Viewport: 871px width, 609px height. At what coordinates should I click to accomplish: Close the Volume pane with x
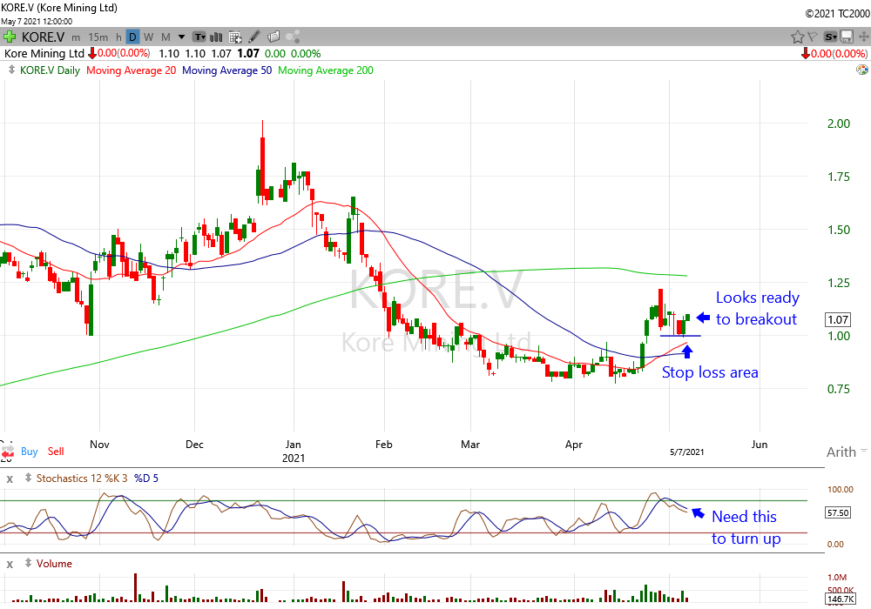(x=10, y=565)
